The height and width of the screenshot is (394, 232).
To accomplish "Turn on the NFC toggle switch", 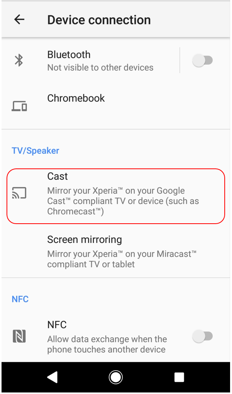I will [x=202, y=336].
